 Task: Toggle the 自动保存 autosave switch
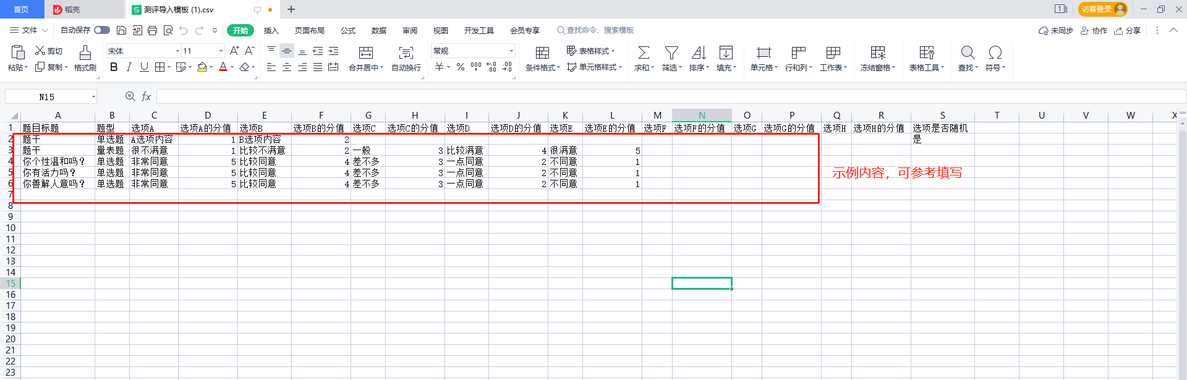click(x=102, y=30)
